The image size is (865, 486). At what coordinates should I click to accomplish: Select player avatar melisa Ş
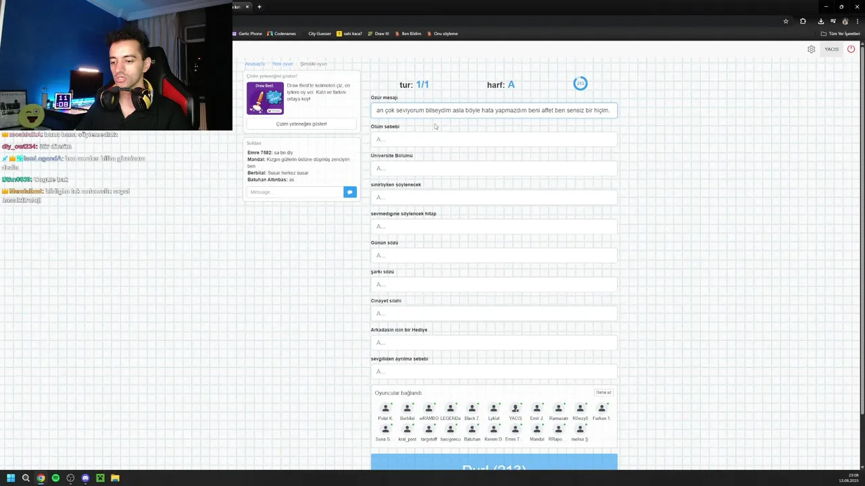(x=579, y=433)
